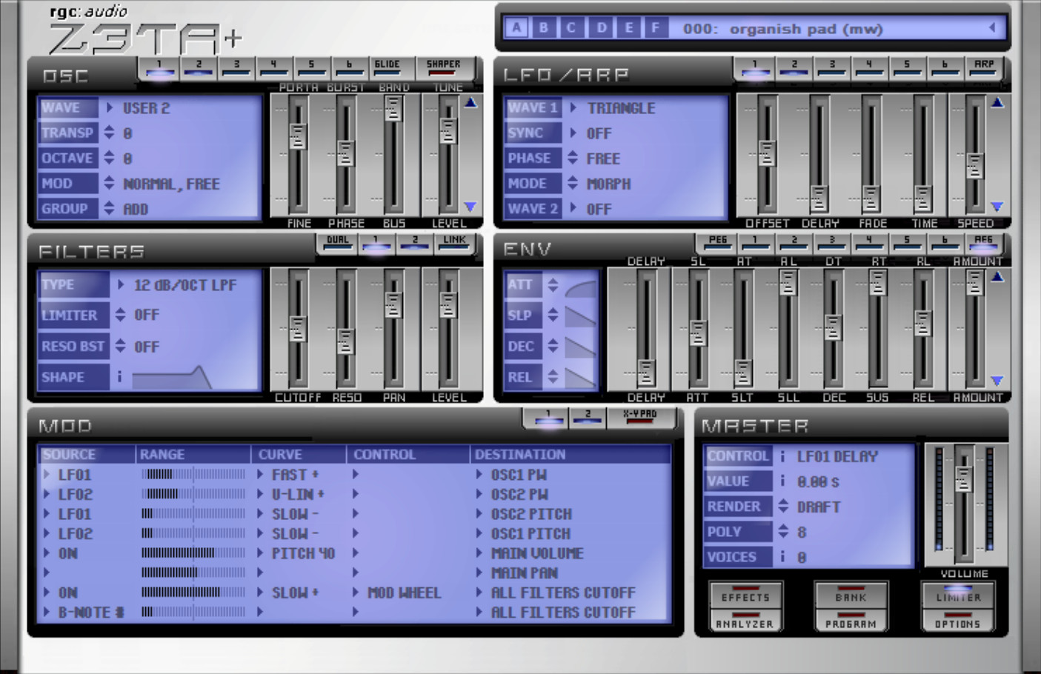Select program bank A
Screen dimensions: 1041x674
516,28
